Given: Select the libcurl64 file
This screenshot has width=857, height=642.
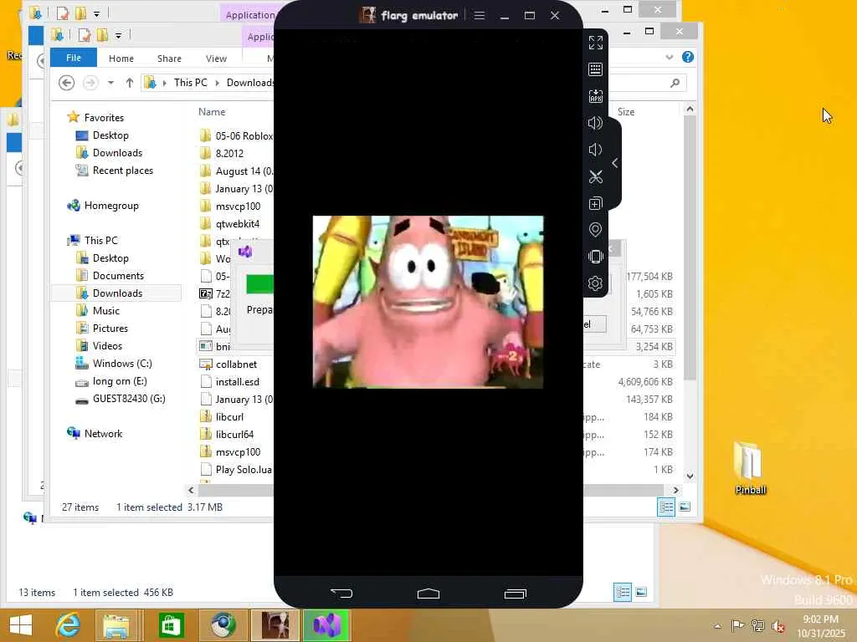Looking at the screenshot, I should click(234, 435).
